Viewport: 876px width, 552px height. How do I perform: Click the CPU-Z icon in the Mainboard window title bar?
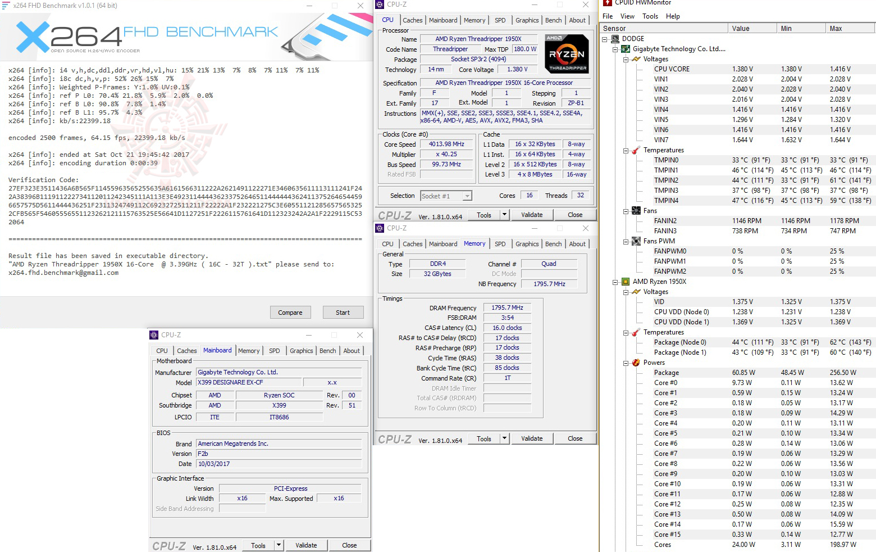153,334
